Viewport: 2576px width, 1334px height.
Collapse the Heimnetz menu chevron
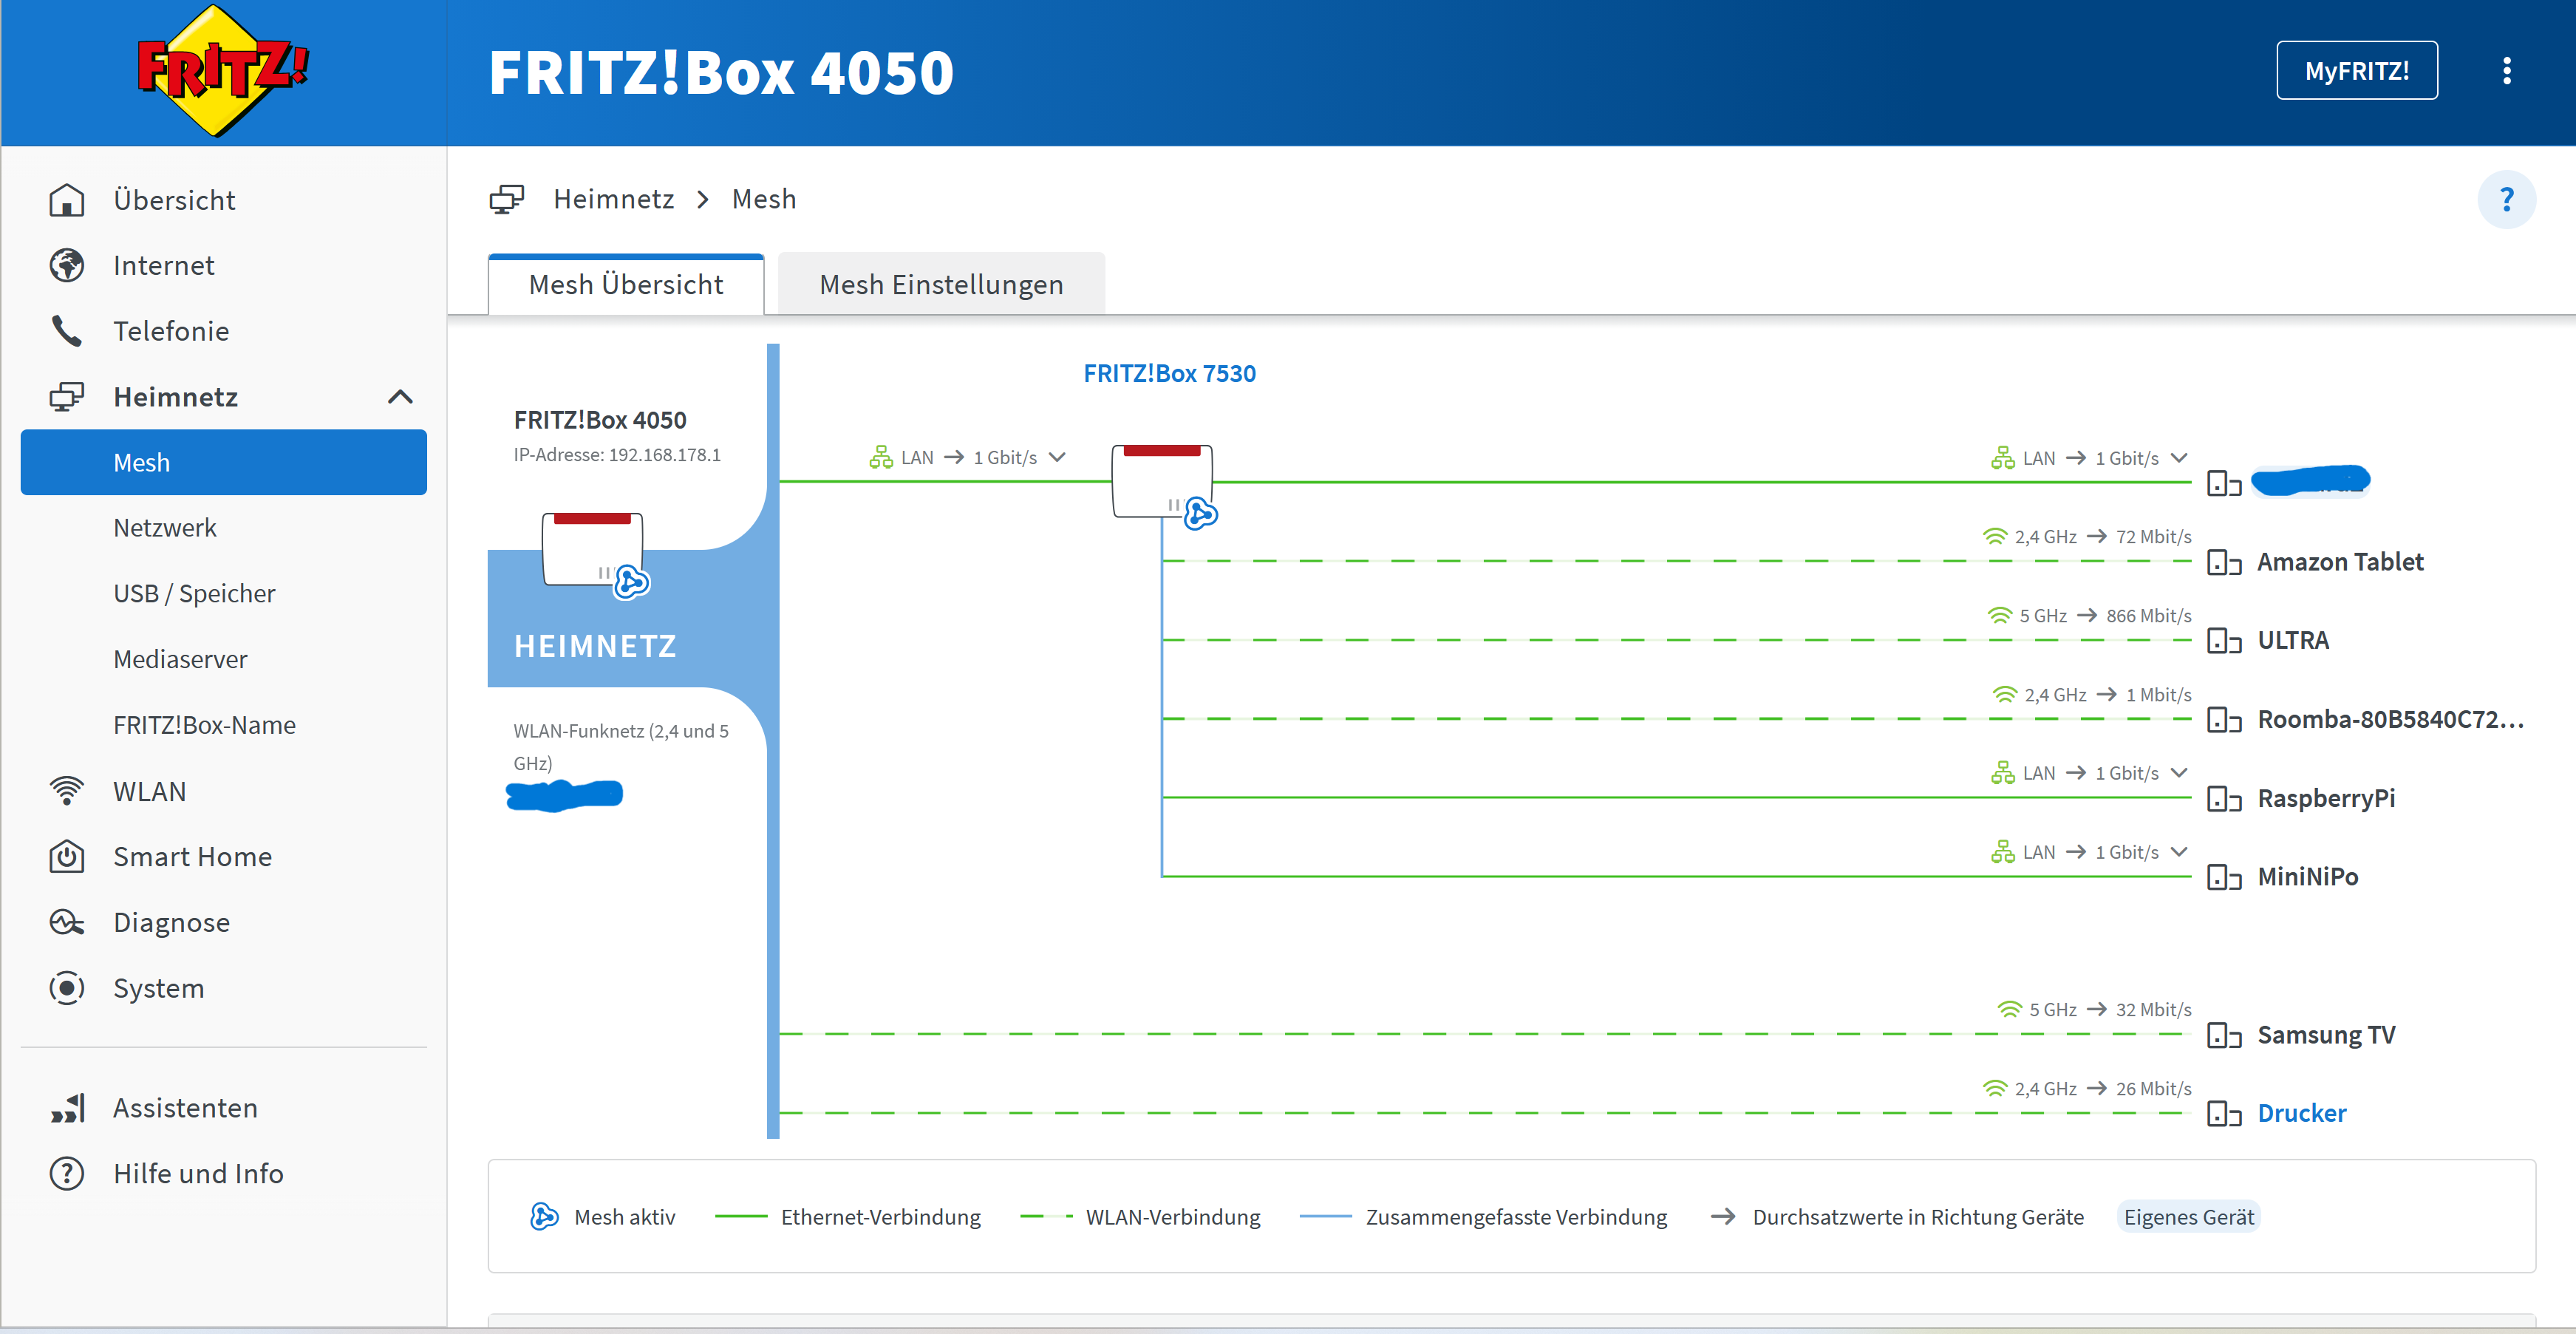click(x=400, y=397)
